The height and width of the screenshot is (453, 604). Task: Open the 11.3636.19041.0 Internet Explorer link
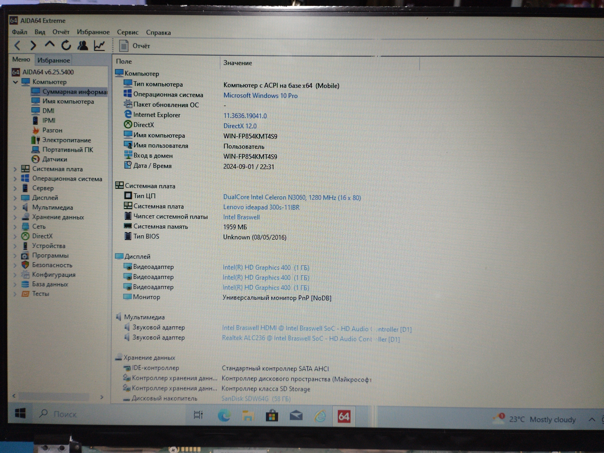point(245,116)
